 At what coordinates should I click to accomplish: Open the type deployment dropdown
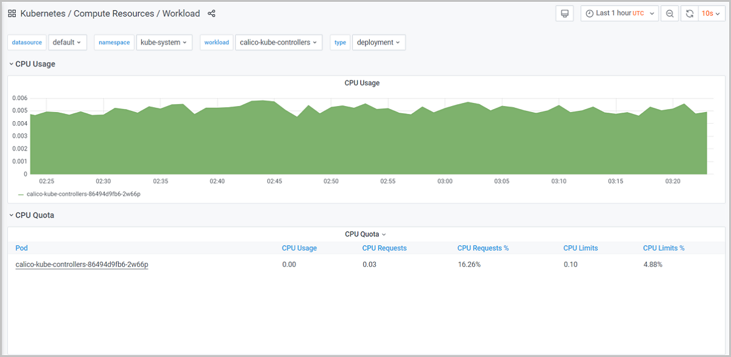[x=378, y=42]
